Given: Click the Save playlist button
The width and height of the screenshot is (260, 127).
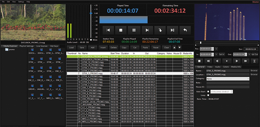Looking at the screenshot, I should coord(82,47).
